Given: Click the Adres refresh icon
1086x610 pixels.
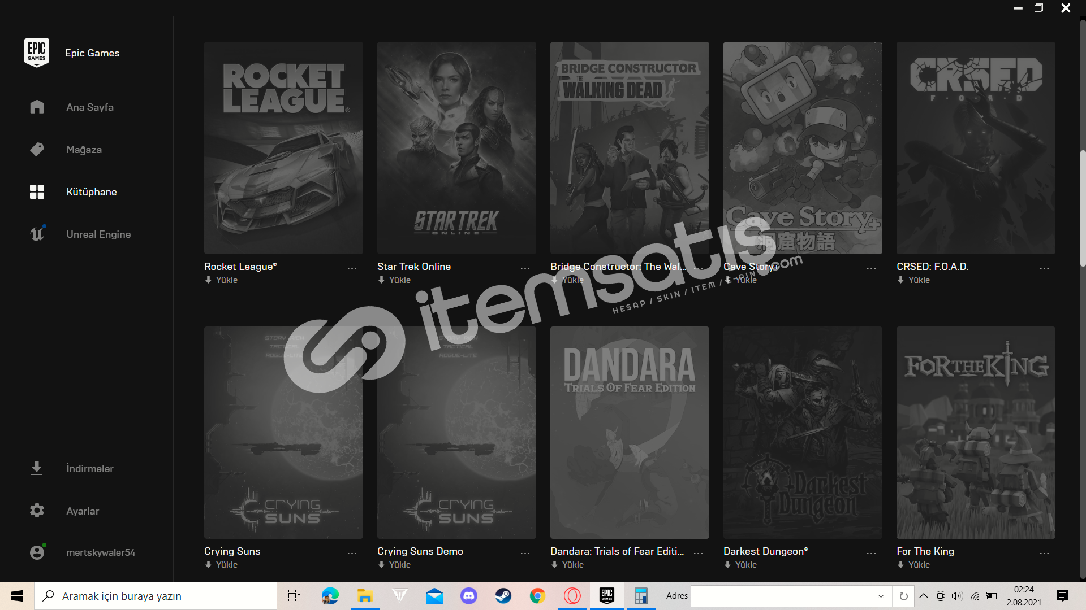Looking at the screenshot, I should (x=903, y=596).
